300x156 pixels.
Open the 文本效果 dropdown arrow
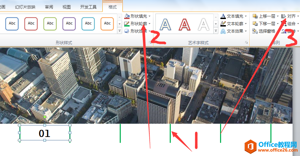click(x=246, y=31)
